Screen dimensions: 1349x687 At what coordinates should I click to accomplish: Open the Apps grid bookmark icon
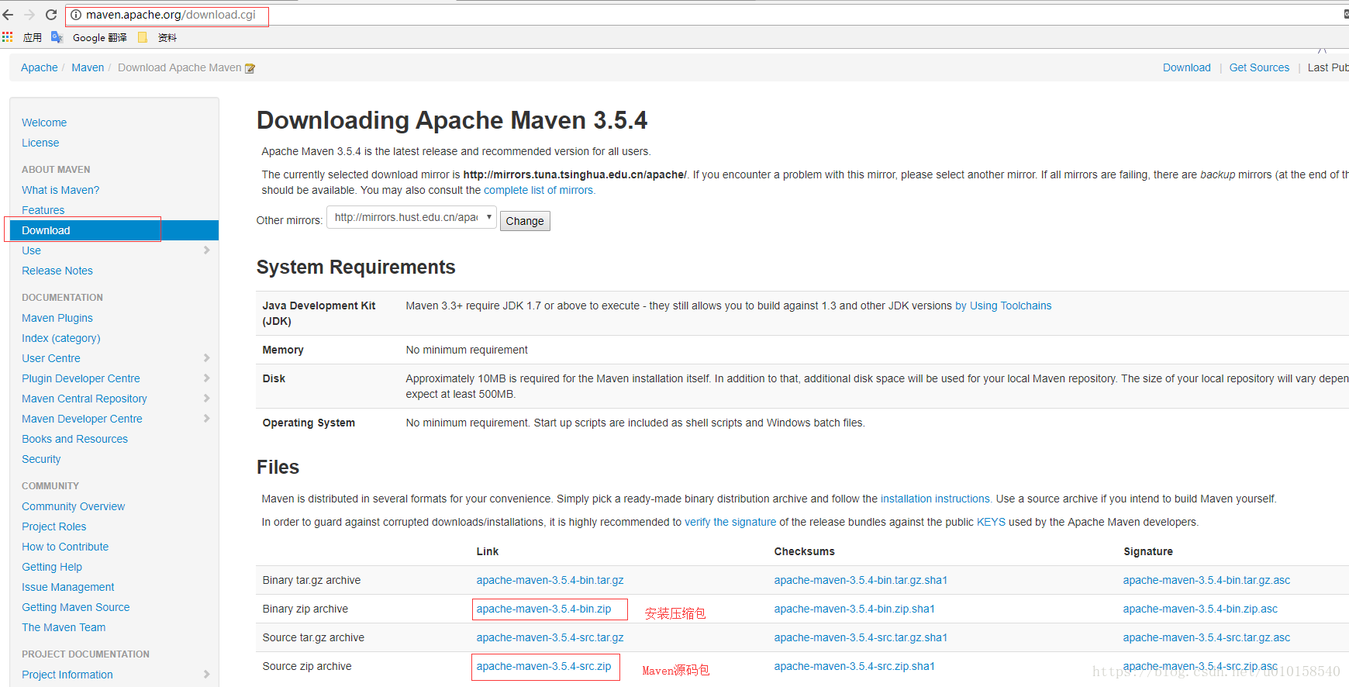pos(8,37)
